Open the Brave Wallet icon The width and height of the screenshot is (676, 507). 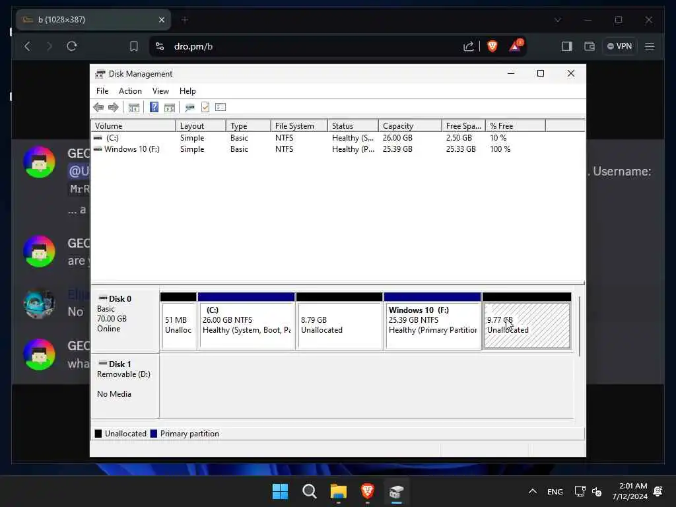click(590, 46)
